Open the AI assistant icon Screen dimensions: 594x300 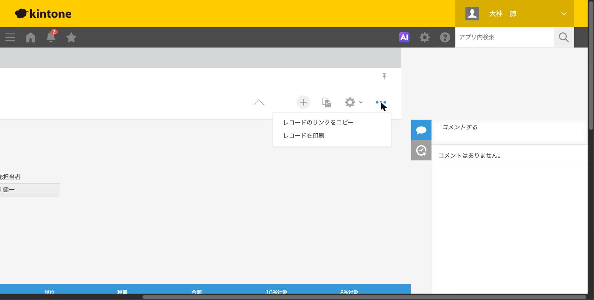point(404,37)
